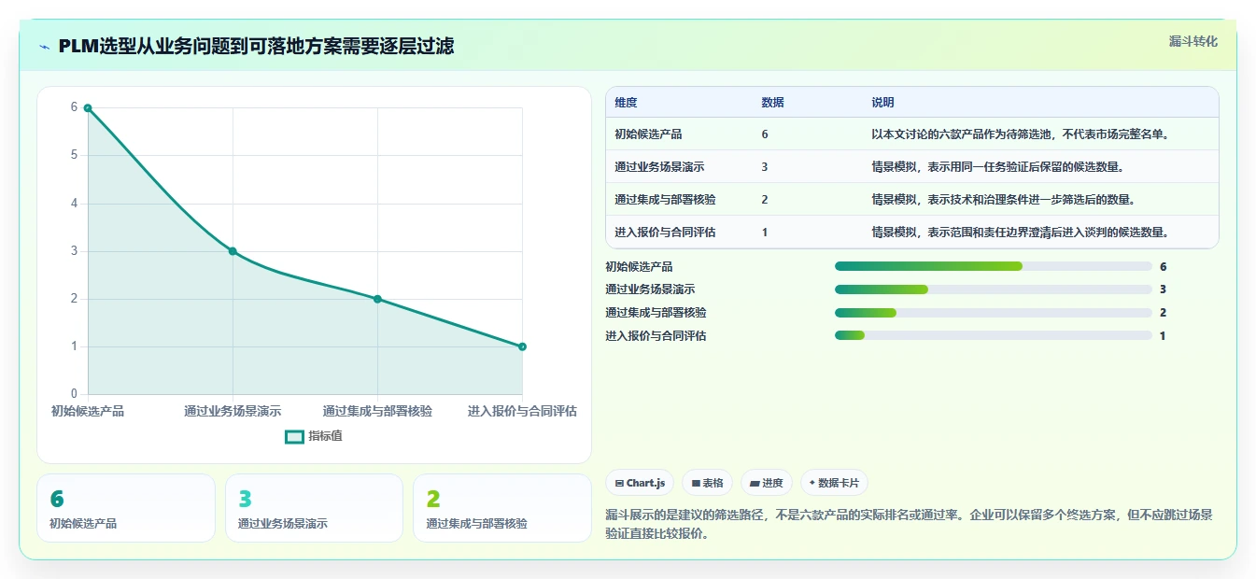Open the stat card showing 2 通过集成与部署核验

(502, 508)
